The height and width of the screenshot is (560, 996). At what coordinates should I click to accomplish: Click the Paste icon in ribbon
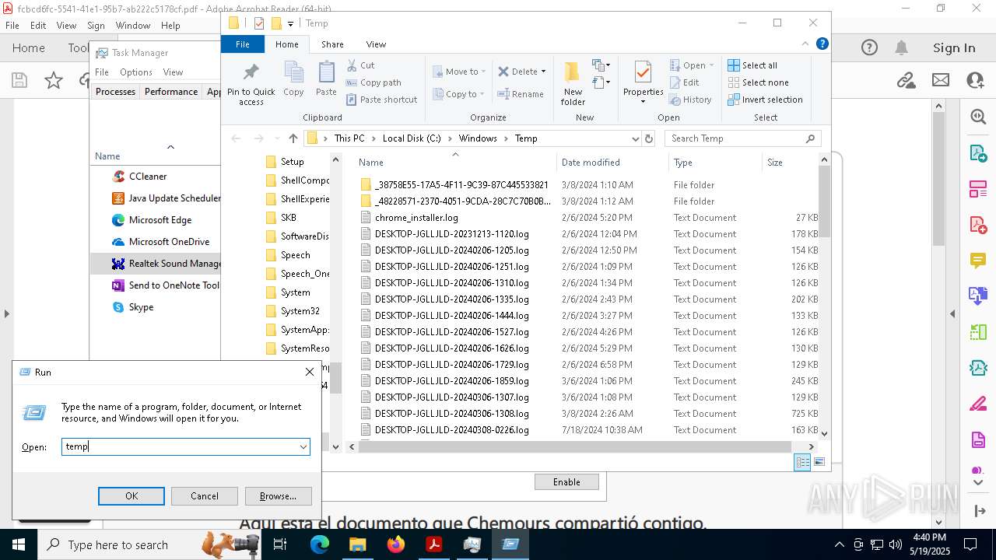(x=326, y=79)
